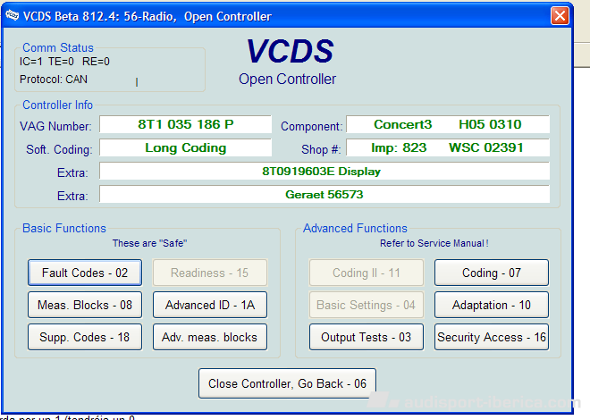Image resolution: width=590 pixels, height=420 pixels.
Task: Click the Basic Functions group label
Action: (x=64, y=228)
